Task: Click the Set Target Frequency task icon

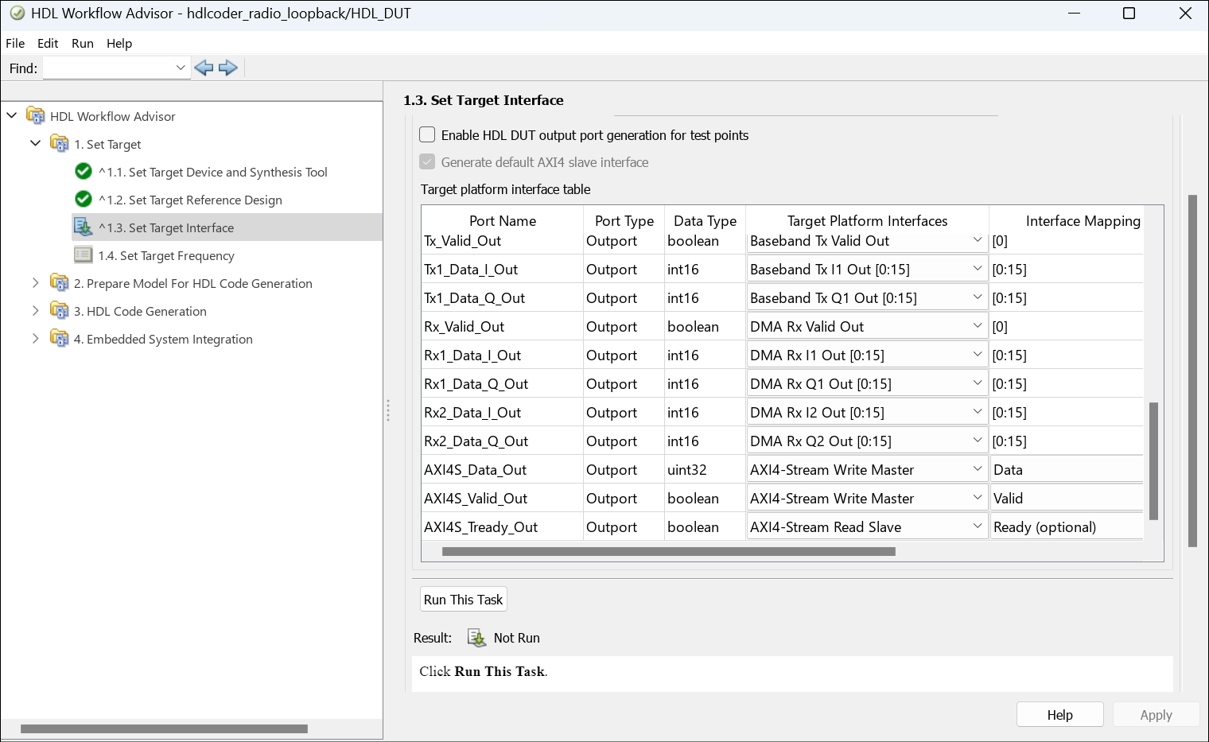Action: pos(84,255)
